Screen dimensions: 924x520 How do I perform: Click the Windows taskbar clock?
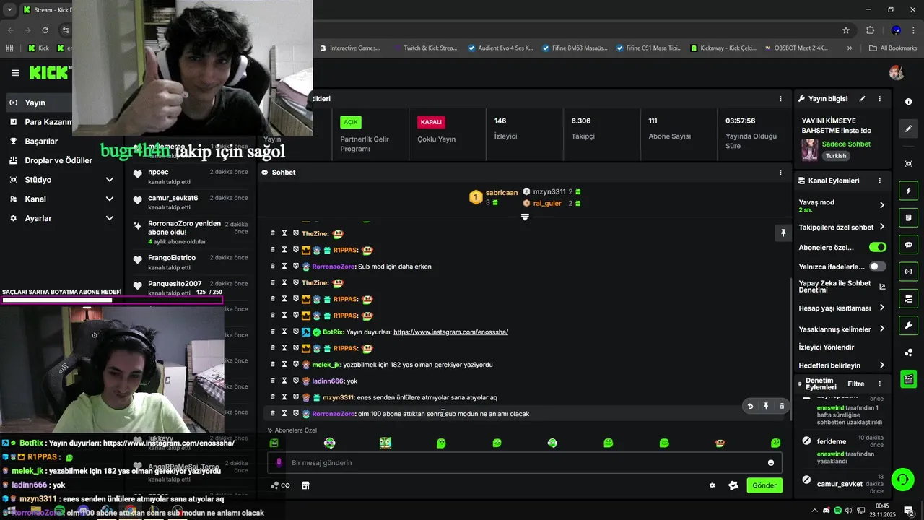pyautogui.click(x=881, y=510)
